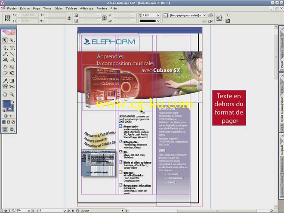Open the rotation angle dropdown

[x=133, y=15]
